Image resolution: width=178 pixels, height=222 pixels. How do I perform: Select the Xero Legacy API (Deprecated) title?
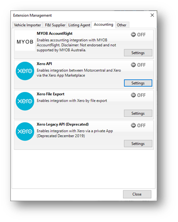point(63,124)
